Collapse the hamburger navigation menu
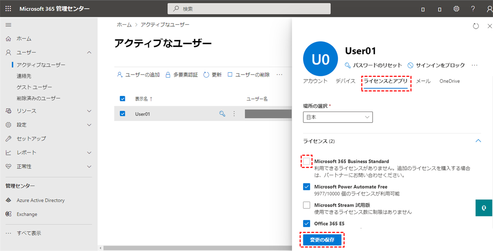The image size is (493, 251). tap(8, 25)
